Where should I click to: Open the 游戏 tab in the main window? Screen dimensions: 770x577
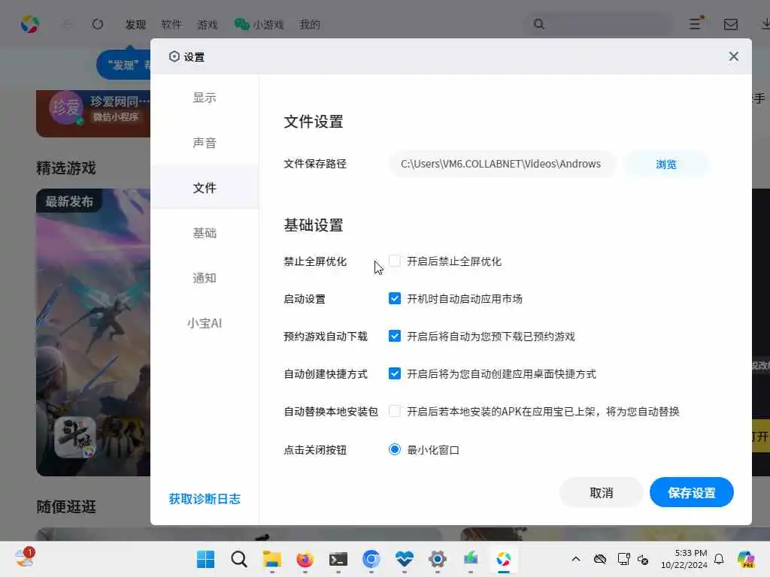click(x=208, y=25)
